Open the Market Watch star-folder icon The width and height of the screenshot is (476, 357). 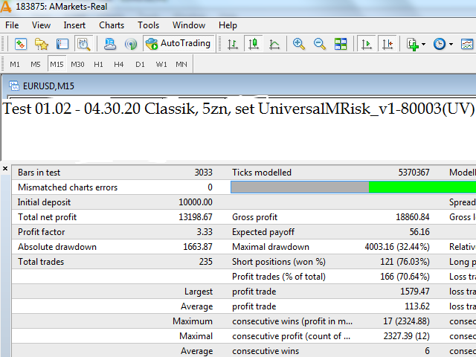point(42,45)
